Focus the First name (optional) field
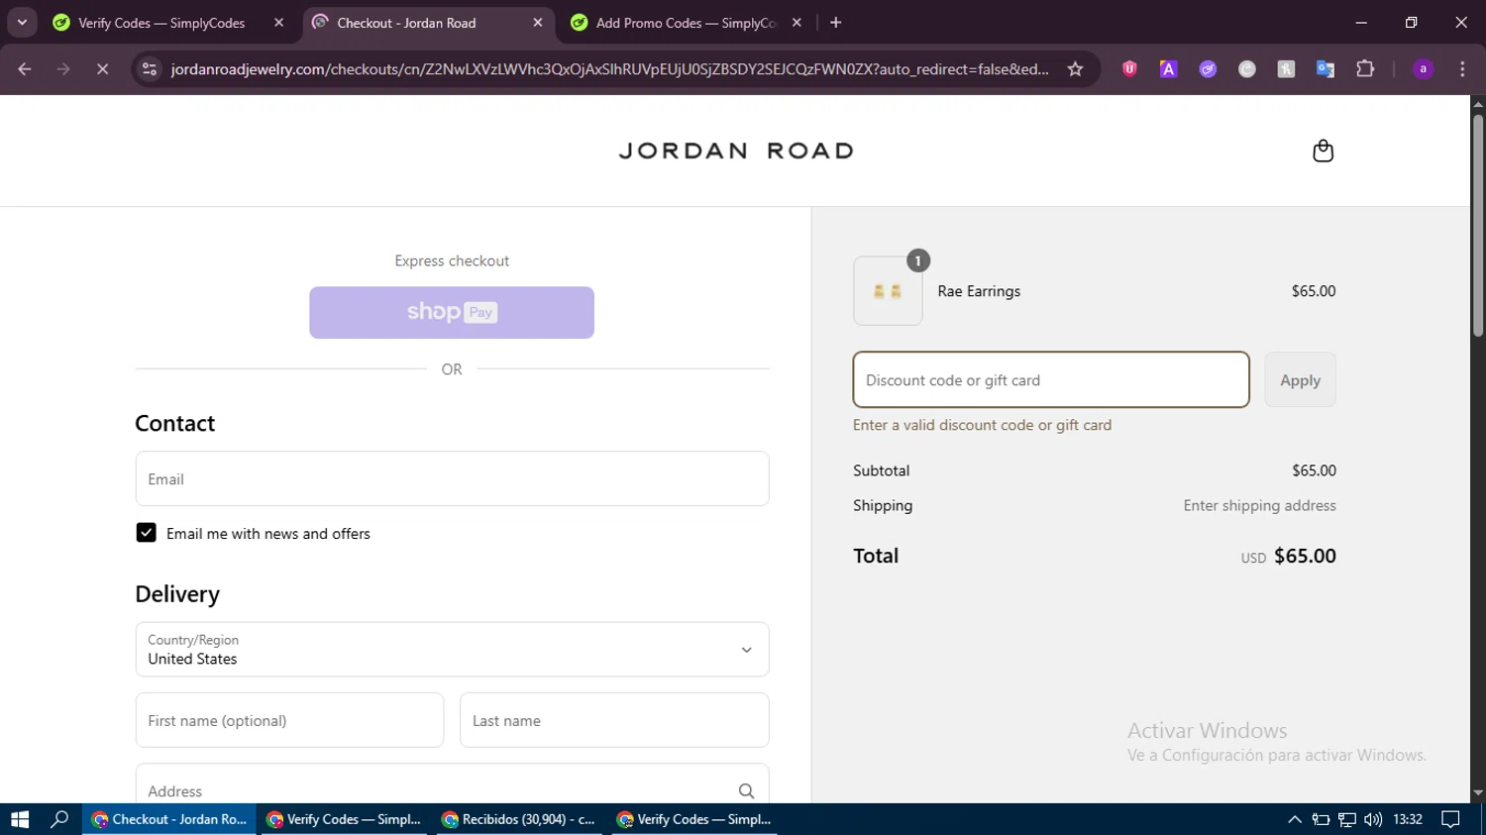The width and height of the screenshot is (1486, 835). (x=289, y=720)
